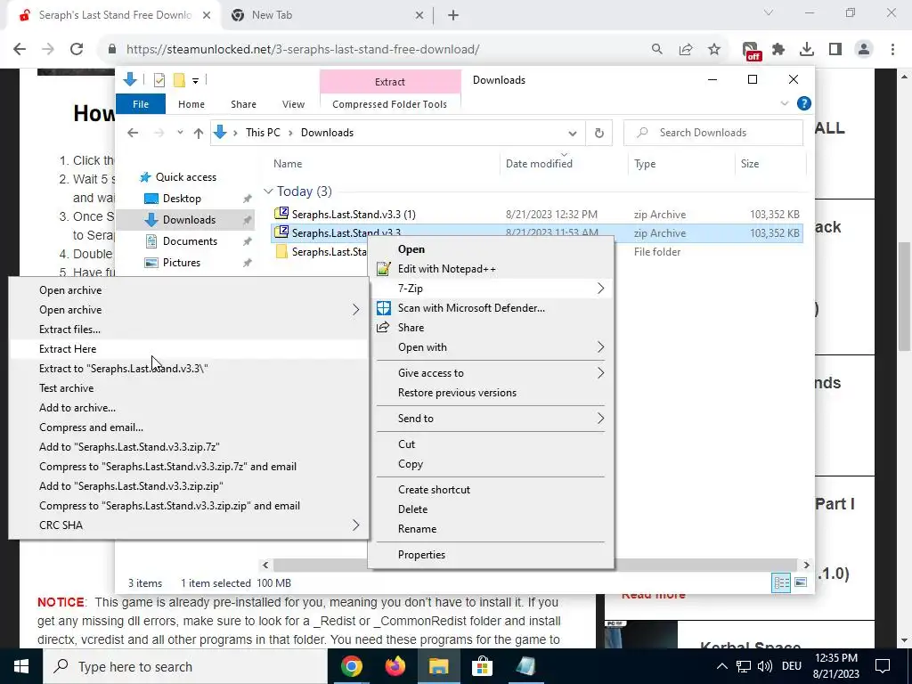912x684 pixels.
Task: Open Firefox from the taskbar
Action: 395,666
